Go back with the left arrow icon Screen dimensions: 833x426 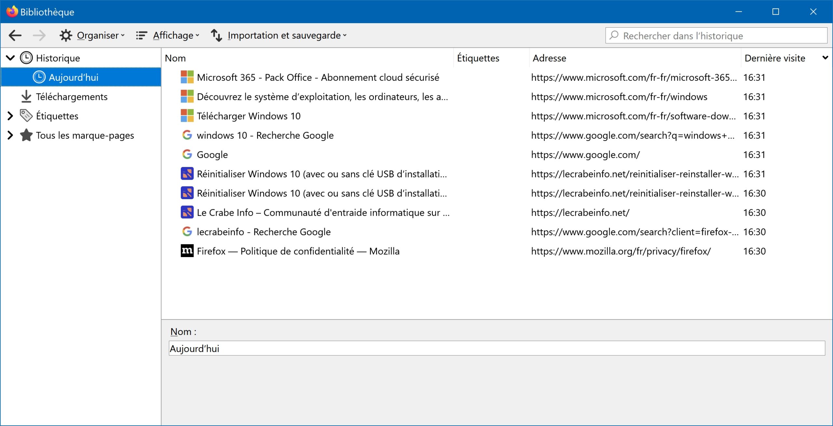[x=15, y=35]
